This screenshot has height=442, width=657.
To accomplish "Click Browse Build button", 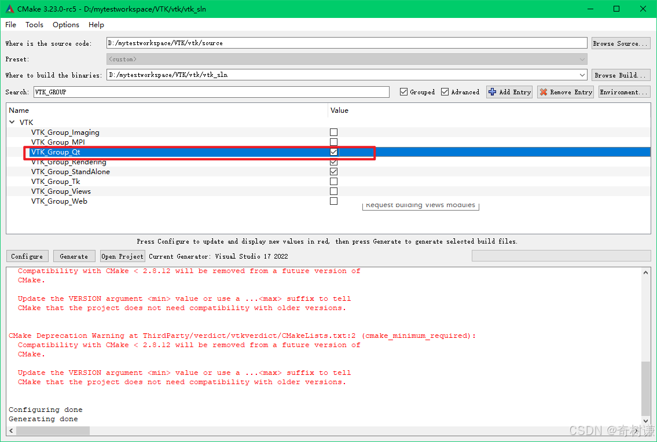I will 621,75.
